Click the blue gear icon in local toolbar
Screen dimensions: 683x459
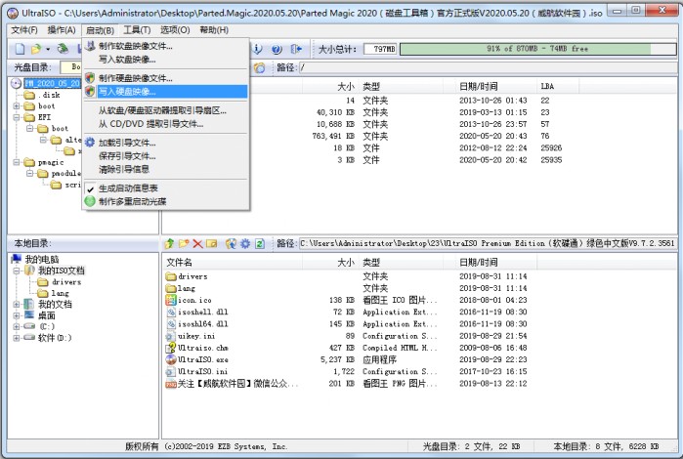point(245,243)
